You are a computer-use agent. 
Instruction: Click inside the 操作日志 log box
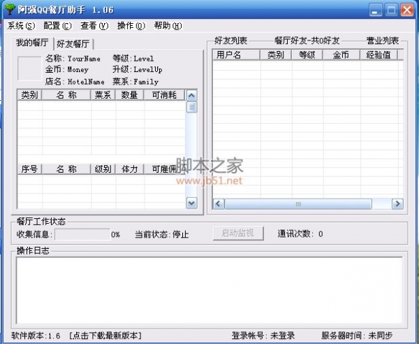(209, 290)
